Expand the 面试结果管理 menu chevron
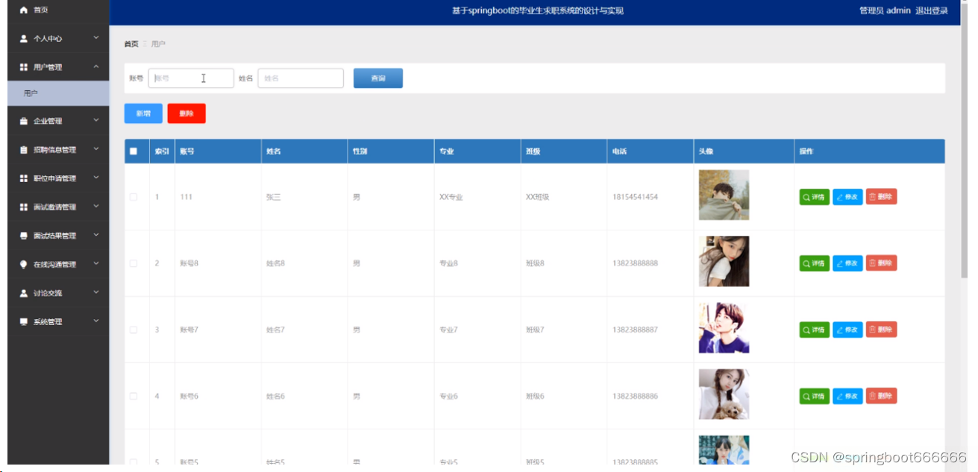Viewport: 978px width, 472px height. pos(96,235)
